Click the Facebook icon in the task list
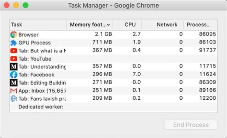This screenshot has width=227, height=138. (14, 75)
